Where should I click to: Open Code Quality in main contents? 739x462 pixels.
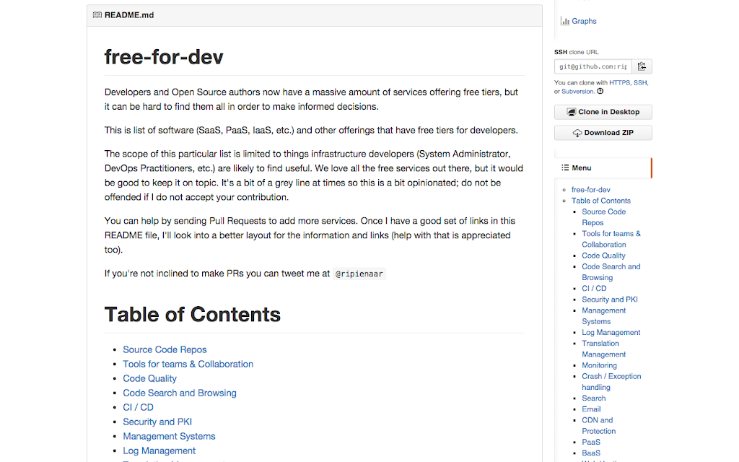click(149, 378)
